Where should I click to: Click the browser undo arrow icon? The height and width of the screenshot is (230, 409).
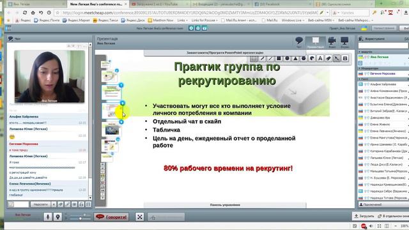(41, 13)
